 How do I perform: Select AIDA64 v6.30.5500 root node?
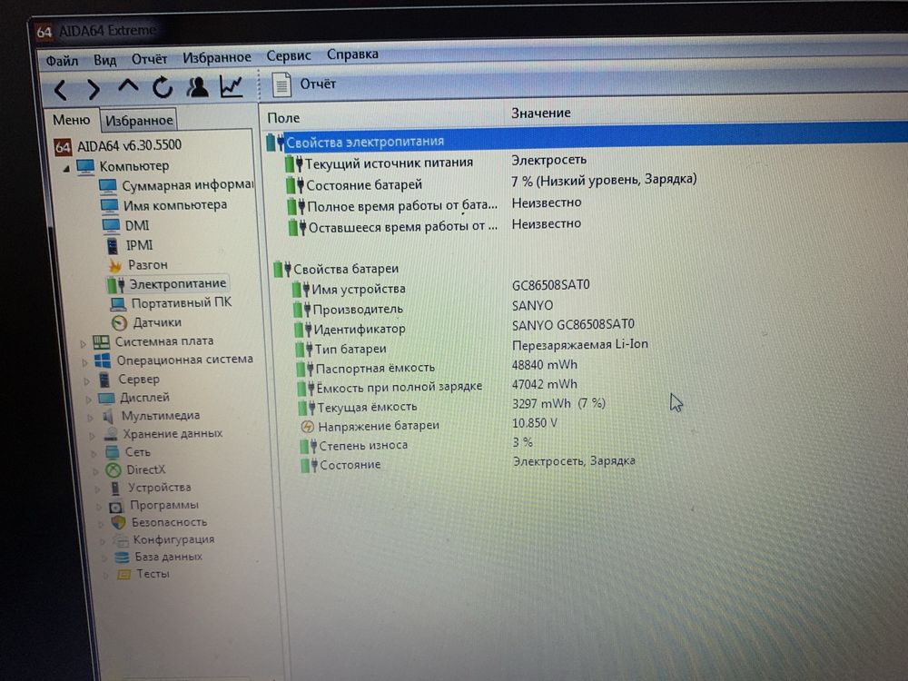tap(129, 144)
